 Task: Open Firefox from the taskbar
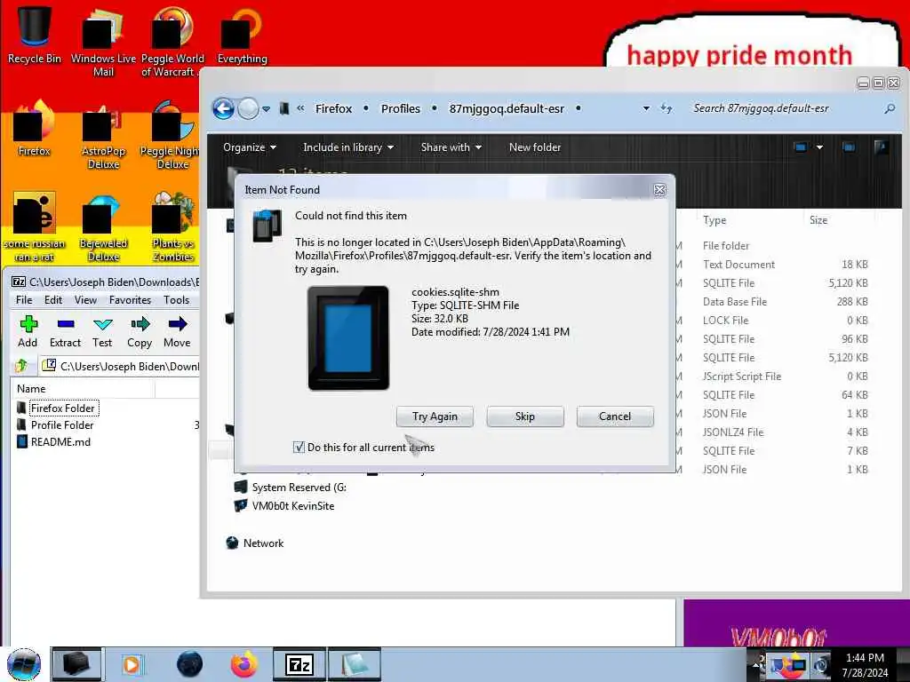244,664
